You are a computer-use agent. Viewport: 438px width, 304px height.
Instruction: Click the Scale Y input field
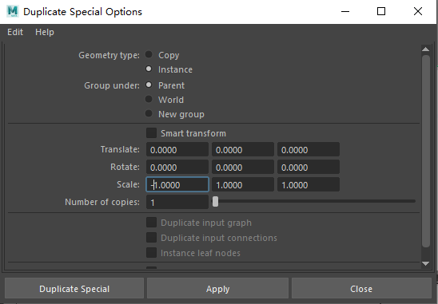(x=243, y=184)
